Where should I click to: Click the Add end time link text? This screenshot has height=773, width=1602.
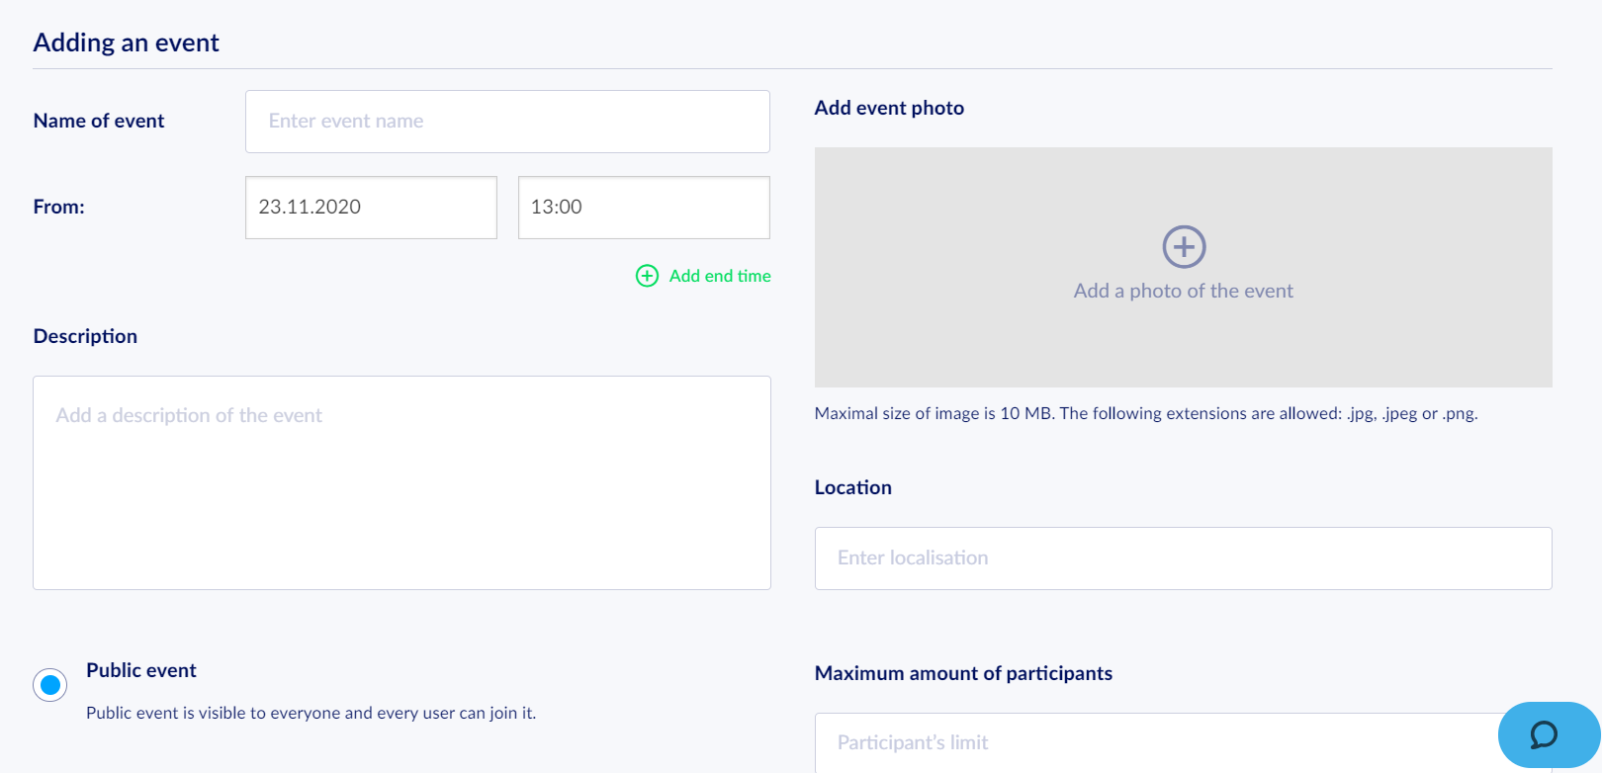tap(720, 276)
